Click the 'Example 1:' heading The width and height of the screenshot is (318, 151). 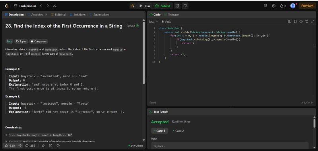pos(13,69)
